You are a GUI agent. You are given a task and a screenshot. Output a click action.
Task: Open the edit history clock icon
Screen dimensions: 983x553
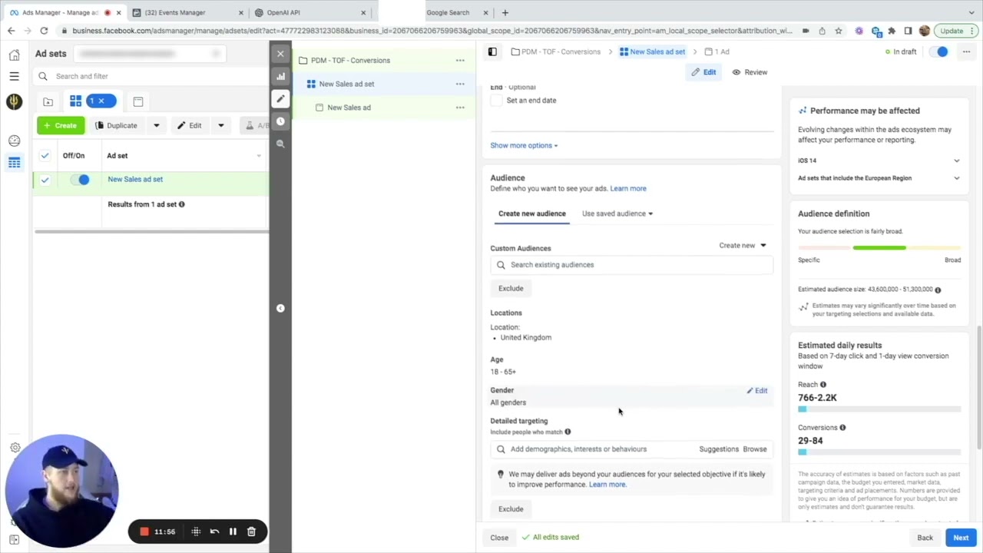coord(280,121)
